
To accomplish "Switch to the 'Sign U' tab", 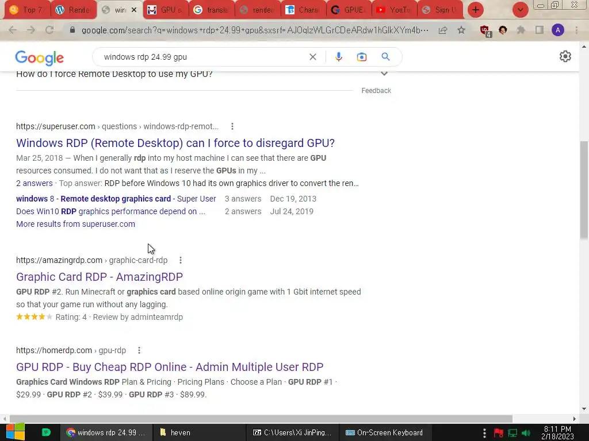I will [441, 10].
